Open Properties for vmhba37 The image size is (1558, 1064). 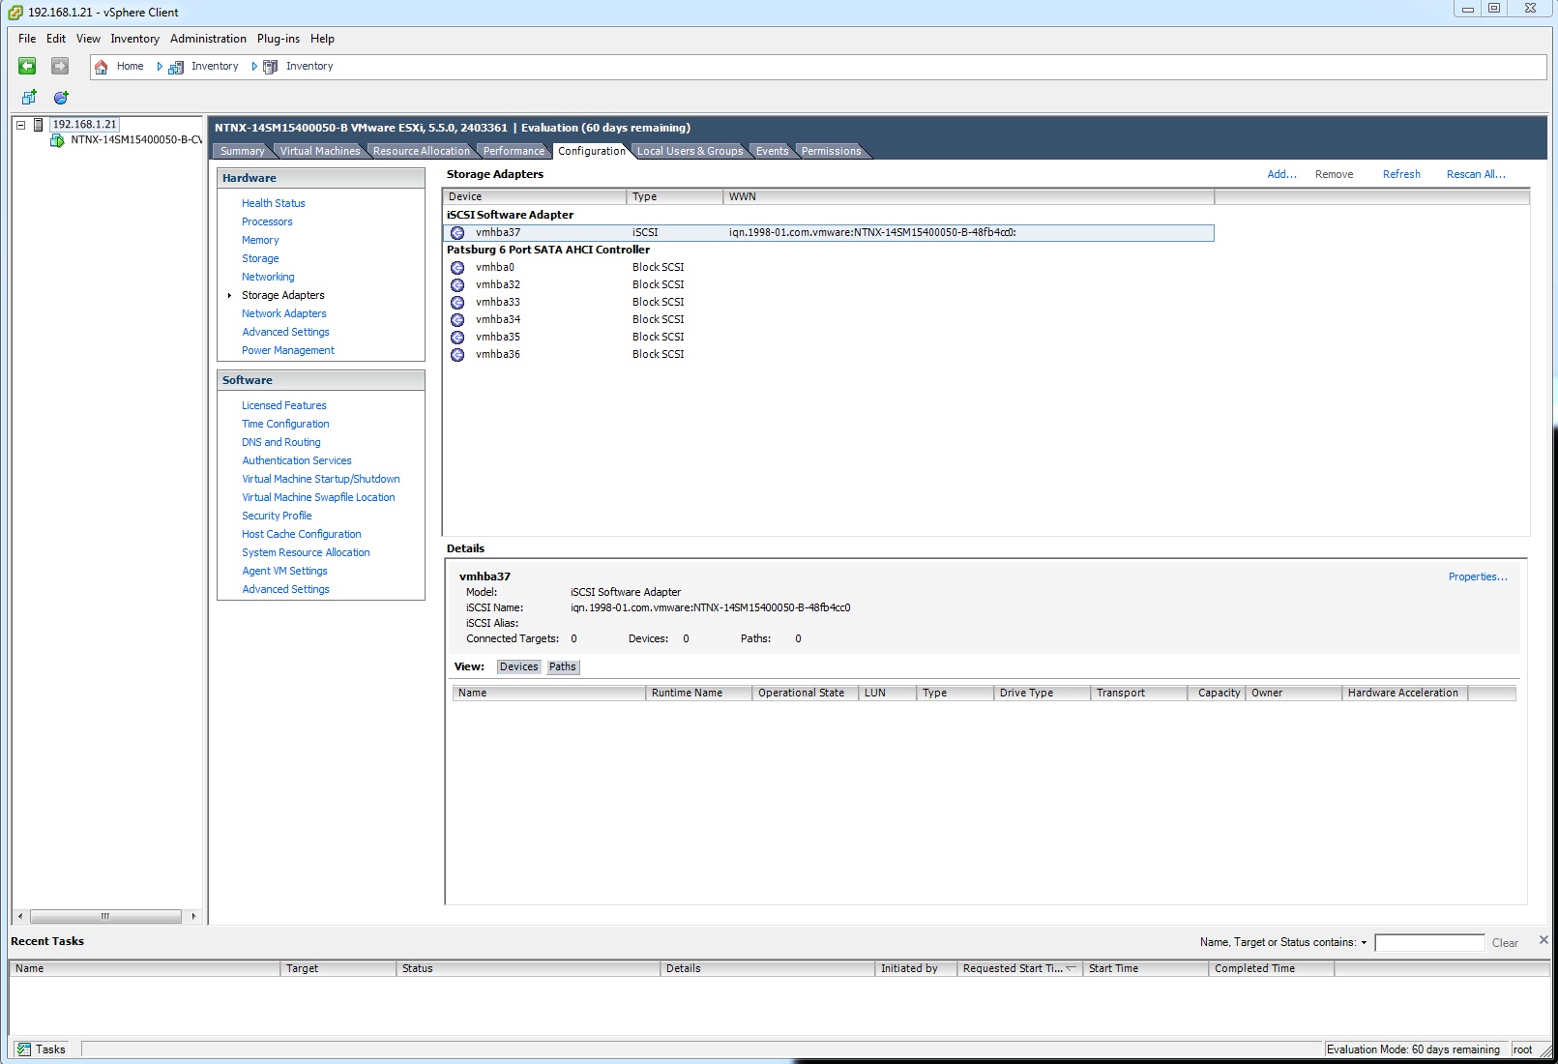tap(1477, 576)
